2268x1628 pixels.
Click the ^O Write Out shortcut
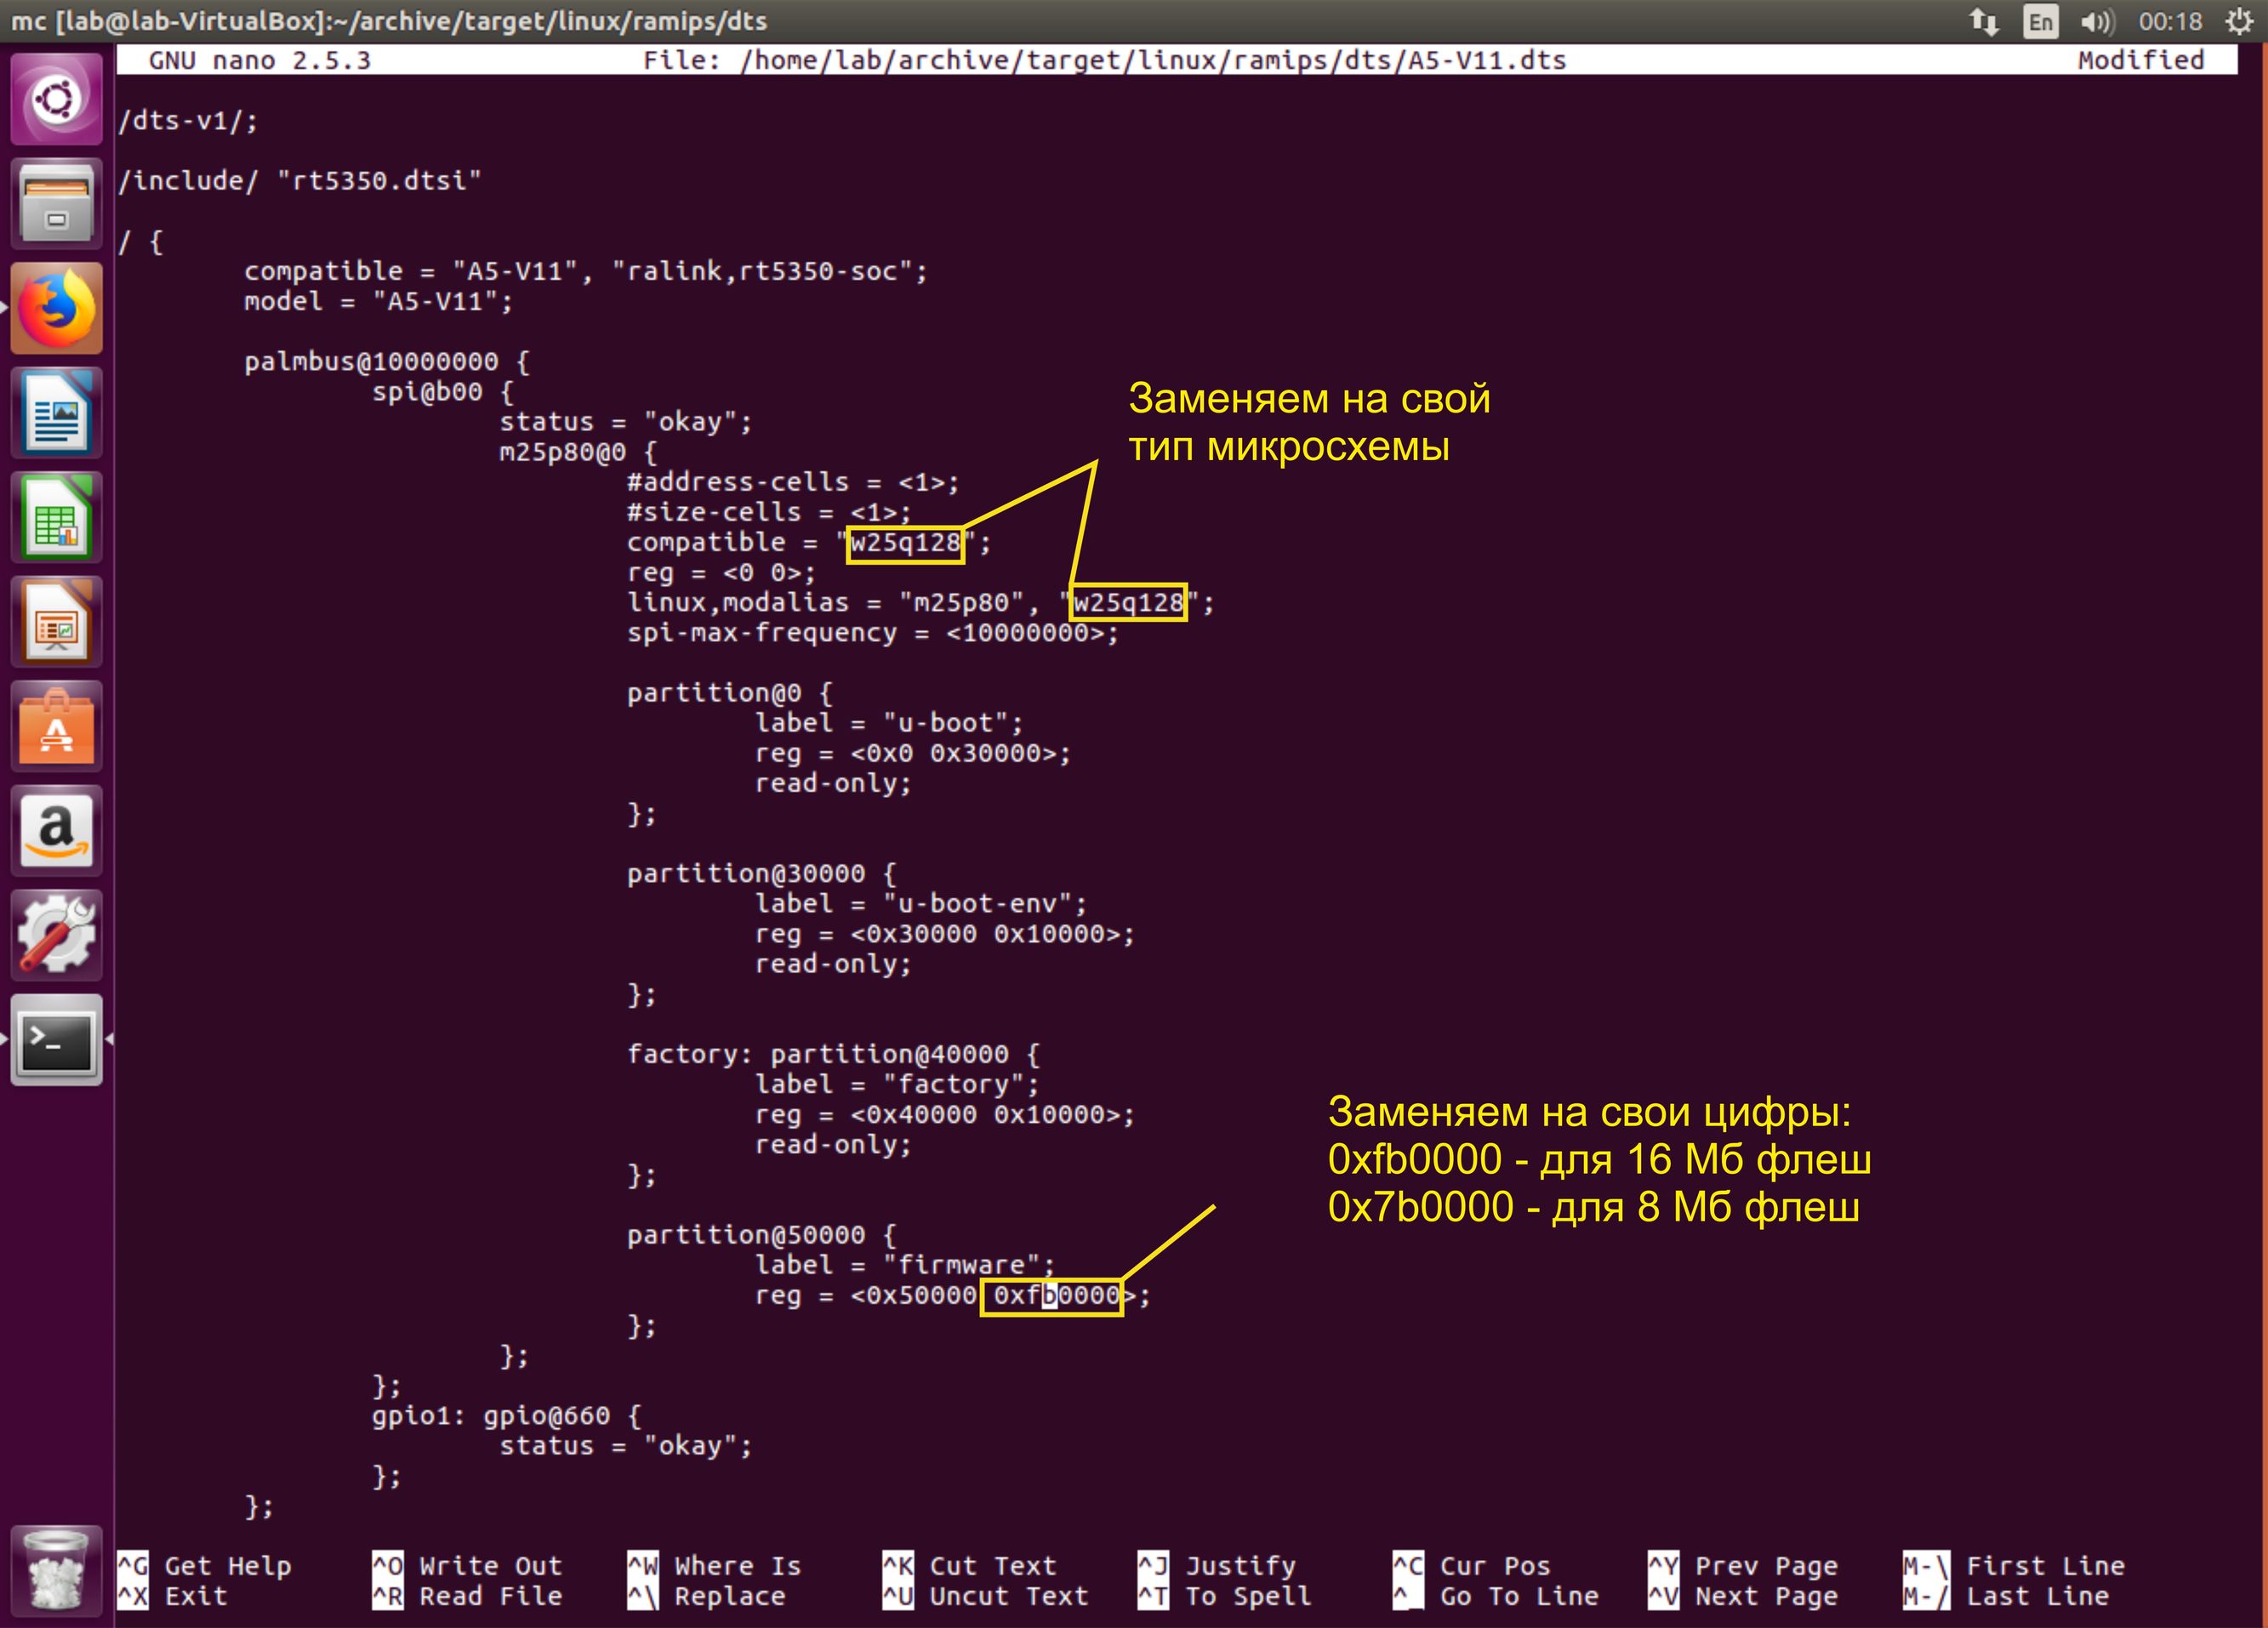pyautogui.click(x=467, y=1565)
